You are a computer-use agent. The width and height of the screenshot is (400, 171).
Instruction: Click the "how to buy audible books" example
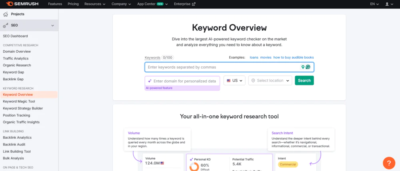293,58
